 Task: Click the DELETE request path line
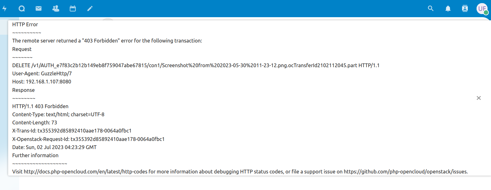[x=196, y=66]
